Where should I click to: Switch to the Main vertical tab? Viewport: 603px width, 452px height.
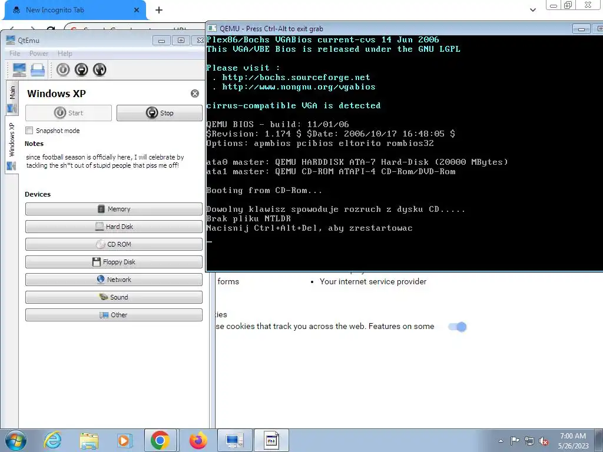click(12, 98)
